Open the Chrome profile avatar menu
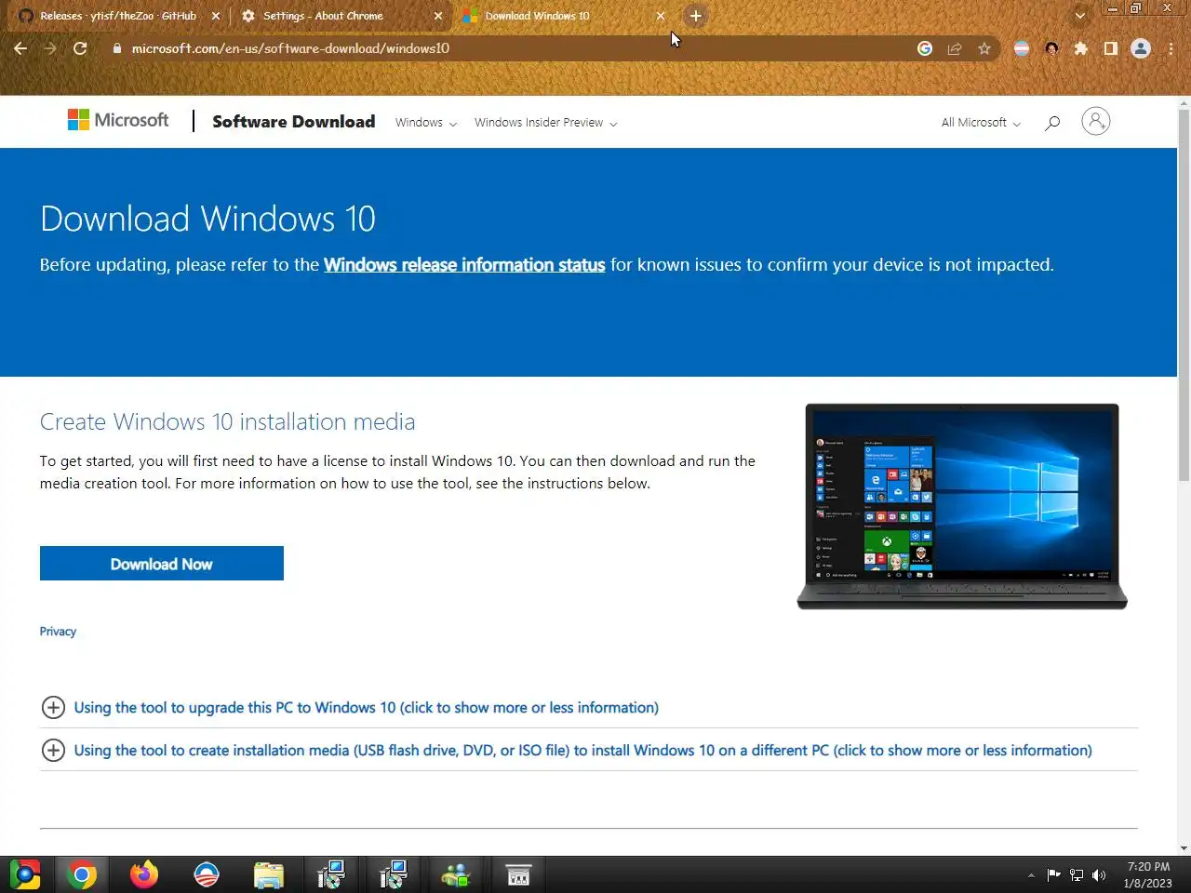This screenshot has width=1191, height=893. point(1141,48)
